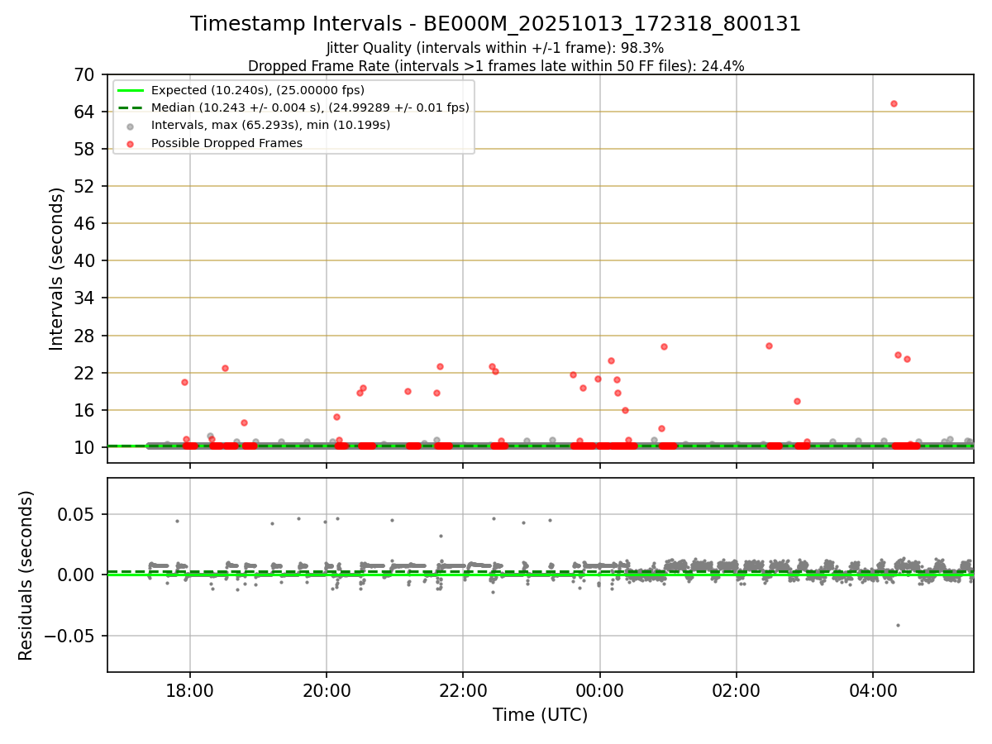Click the plot title 'Timestamp Intervals - BE000M_20251013_172318_800131'
Viewport: 992px width, 744px height.
pyautogui.click(x=495, y=24)
